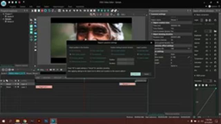Close the Object position settings dialog

coord(151,43)
